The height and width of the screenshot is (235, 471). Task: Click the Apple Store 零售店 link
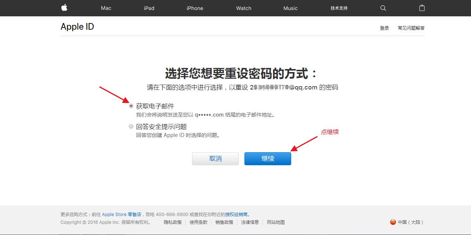(121, 214)
